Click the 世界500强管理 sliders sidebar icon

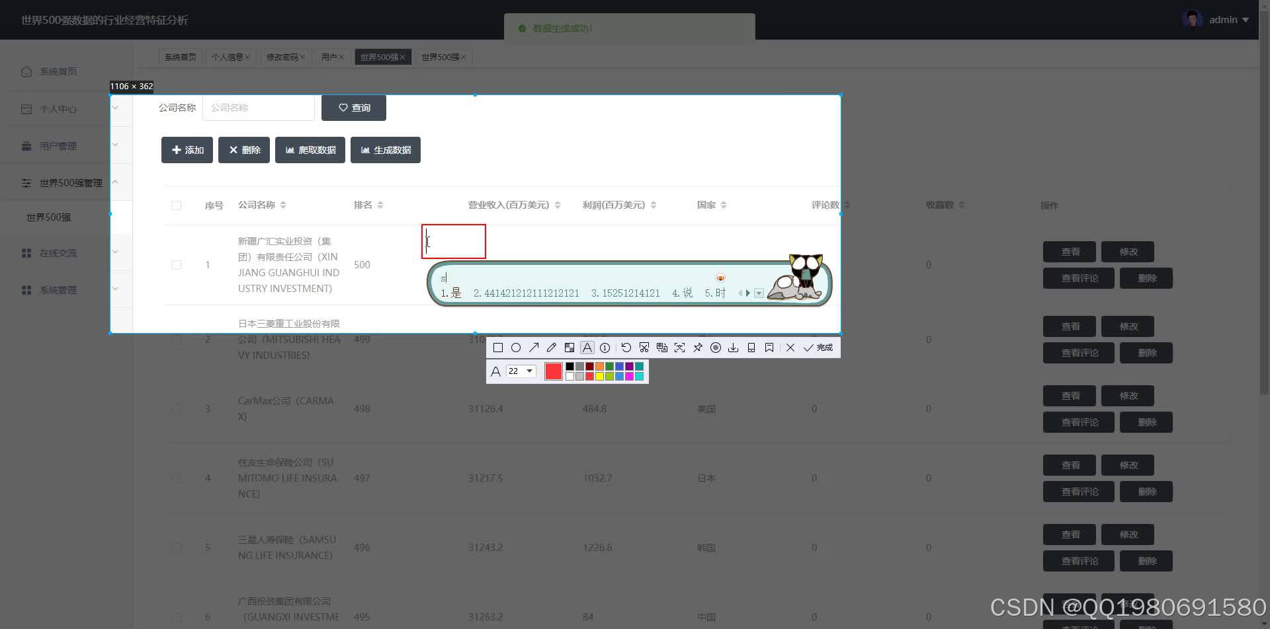[x=26, y=183]
